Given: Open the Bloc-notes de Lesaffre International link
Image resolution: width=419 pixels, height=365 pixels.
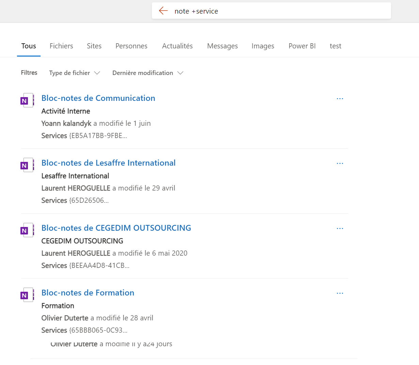Looking at the screenshot, I should pyautogui.click(x=109, y=163).
